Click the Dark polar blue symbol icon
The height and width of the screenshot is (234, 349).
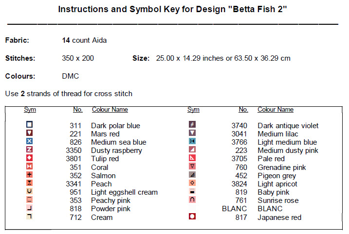click(x=30, y=125)
